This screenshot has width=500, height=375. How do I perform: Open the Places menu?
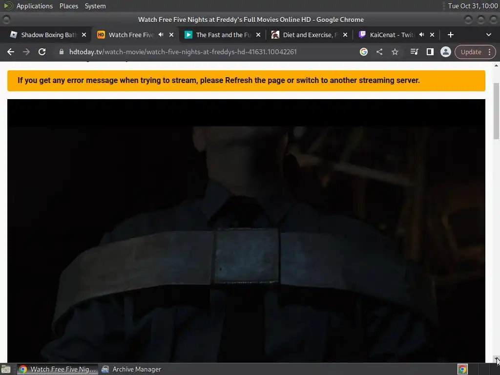pyautogui.click(x=68, y=6)
